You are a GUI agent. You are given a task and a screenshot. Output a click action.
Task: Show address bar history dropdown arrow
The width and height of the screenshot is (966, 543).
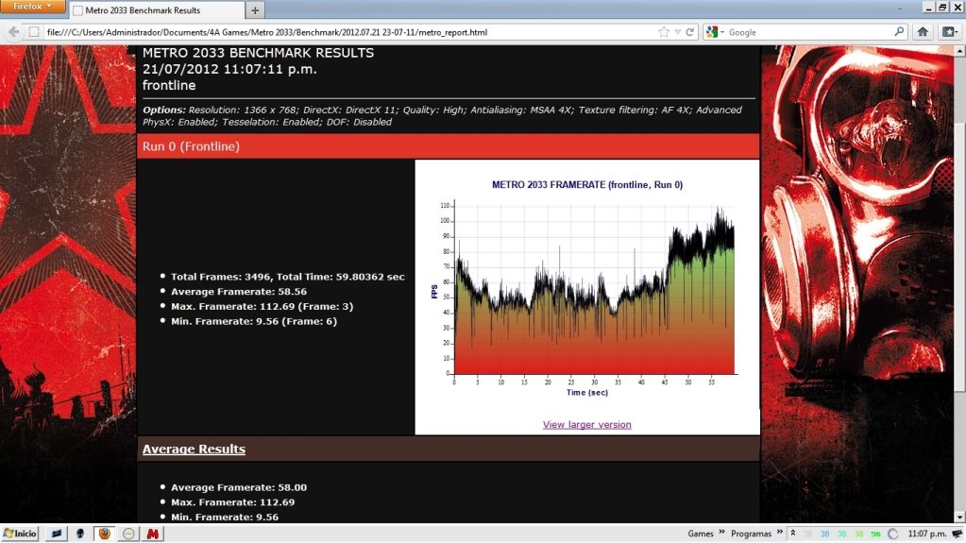click(x=678, y=32)
